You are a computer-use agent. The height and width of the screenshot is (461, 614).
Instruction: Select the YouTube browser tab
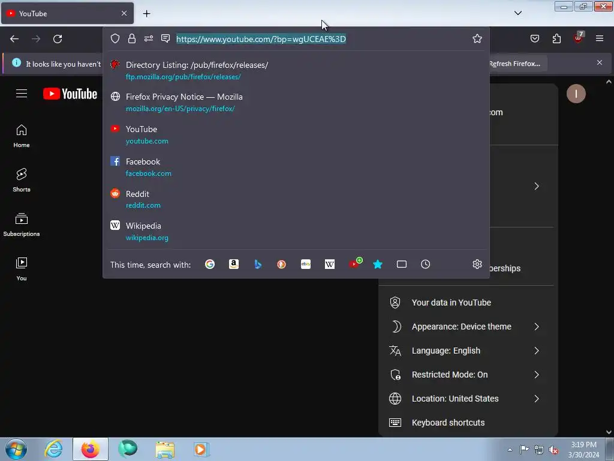[x=67, y=13]
